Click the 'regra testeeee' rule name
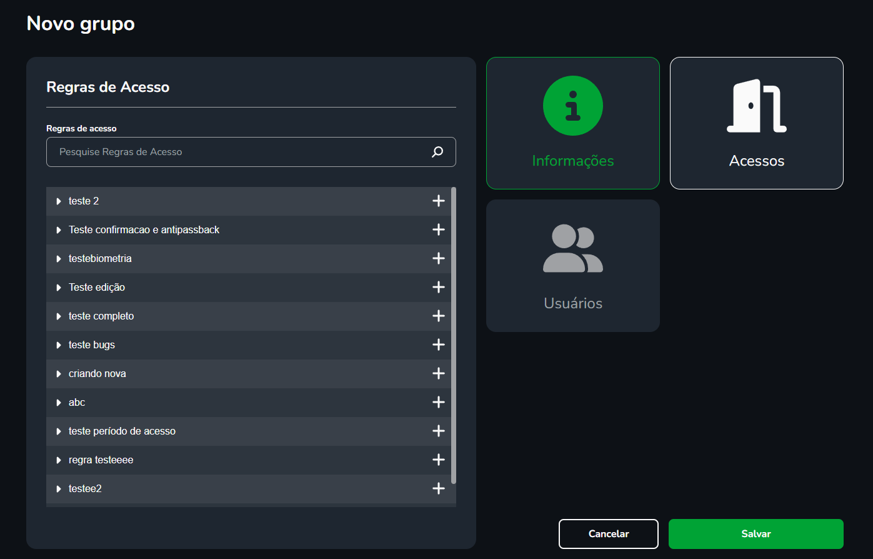 (x=101, y=460)
